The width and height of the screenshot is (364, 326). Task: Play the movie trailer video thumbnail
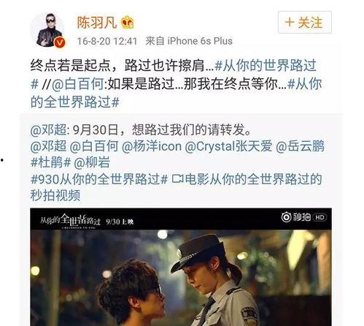(x=181, y=267)
